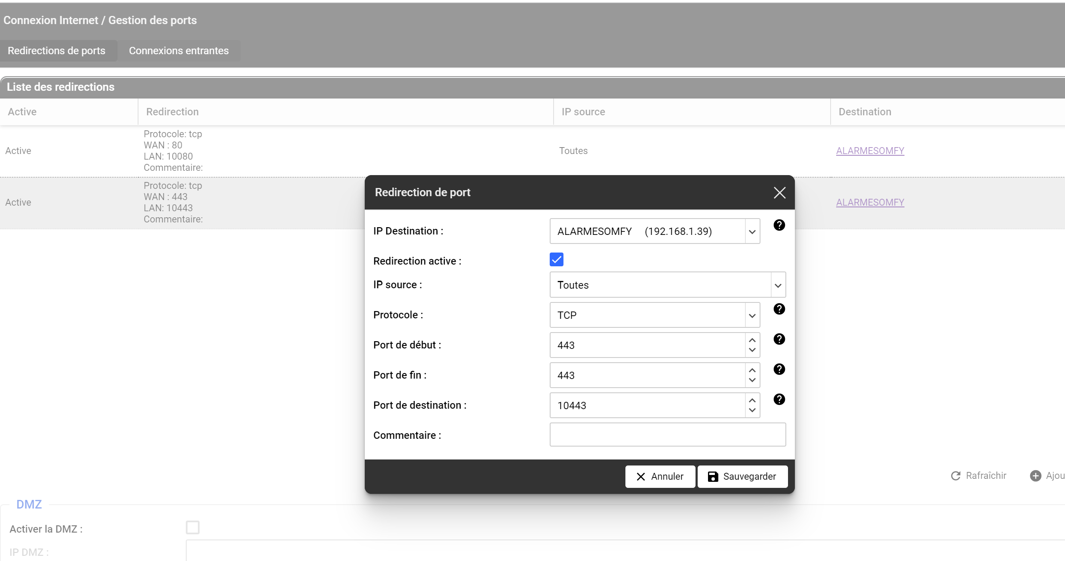The height and width of the screenshot is (561, 1065).
Task: Switch to Connexions entrantes tab
Action: [x=179, y=51]
